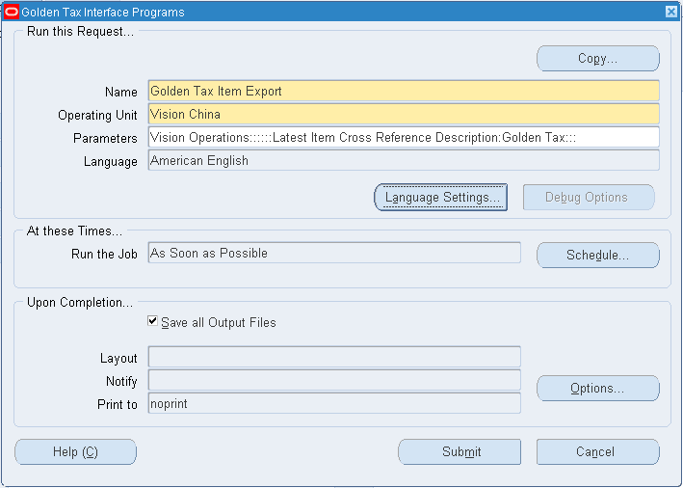Viewport: 683px width, 488px height.
Task: Submit the request
Action: pos(460,451)
